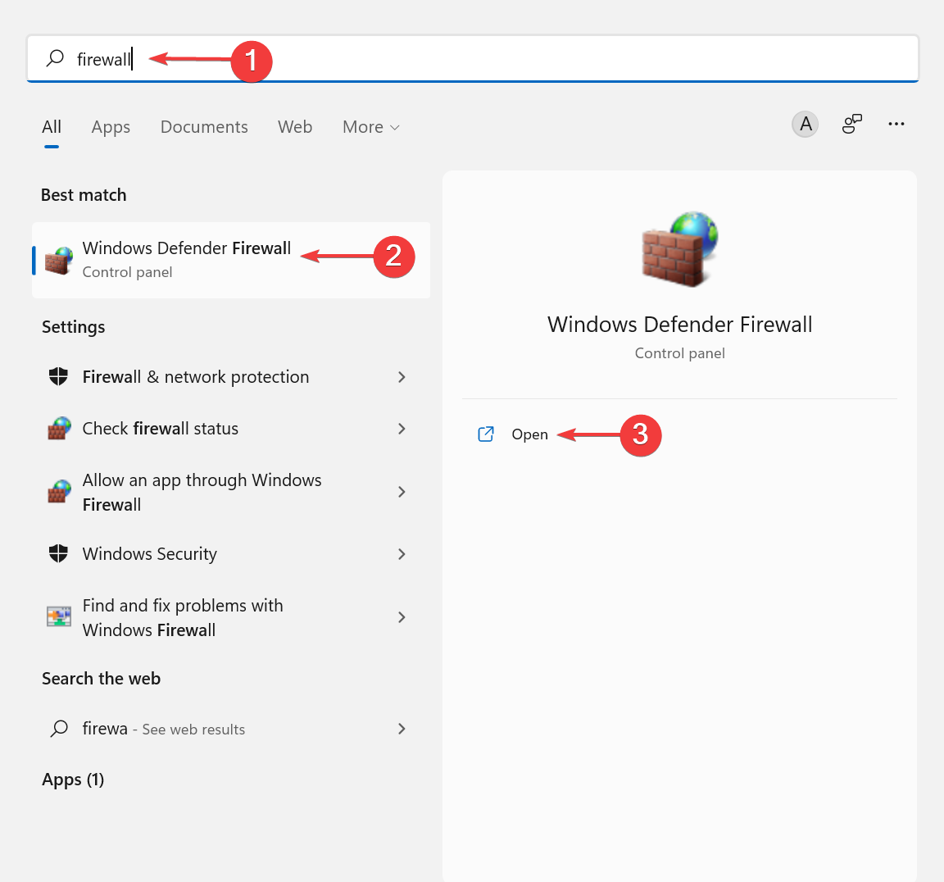This screenshot has width=944, height=882.
Task: Click the Windows Defender Firewall title in preview pane
Action: pyautogui.click(x=679, y=325)
